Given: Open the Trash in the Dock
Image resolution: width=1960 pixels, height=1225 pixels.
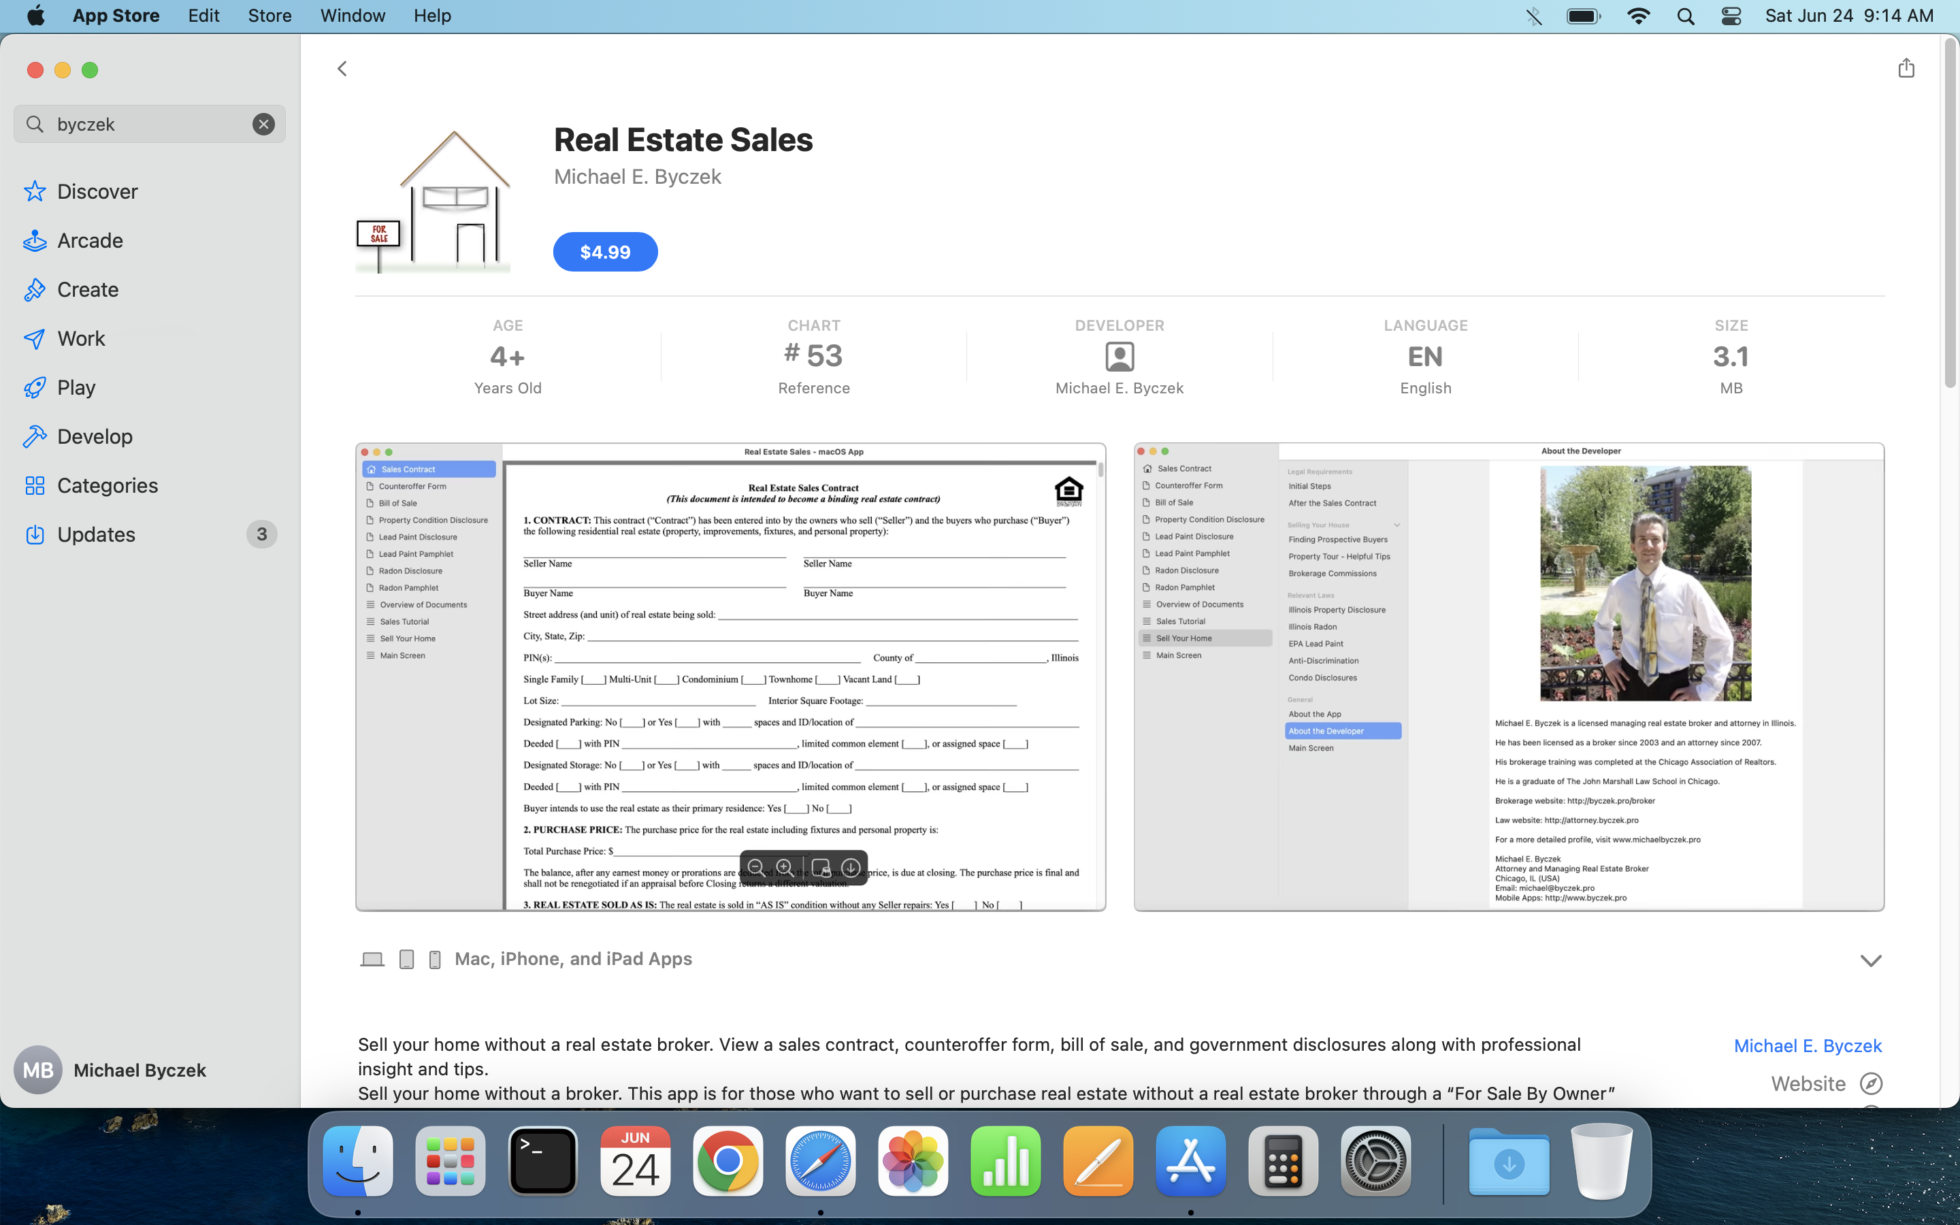Looking at the screenshot, I should (1601, 1161).
